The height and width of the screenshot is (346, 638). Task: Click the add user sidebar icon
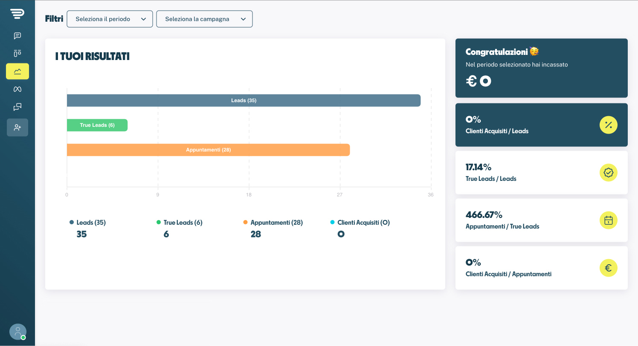point(17,127)
